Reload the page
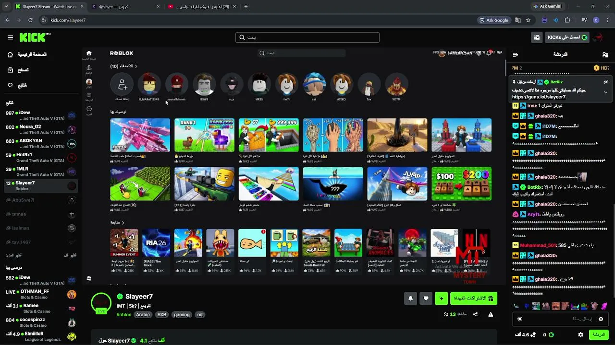 point(30,20)
